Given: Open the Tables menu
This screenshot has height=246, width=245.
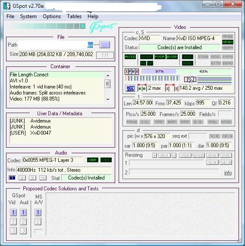Looking at the screenshot, I should click(74, 16).
